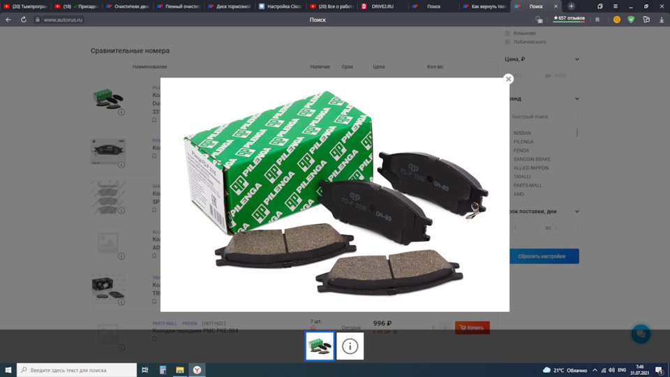Viewport: 670px width, 377px height.
Task: Click the brand list scrollbar
Action: [577, 133]
